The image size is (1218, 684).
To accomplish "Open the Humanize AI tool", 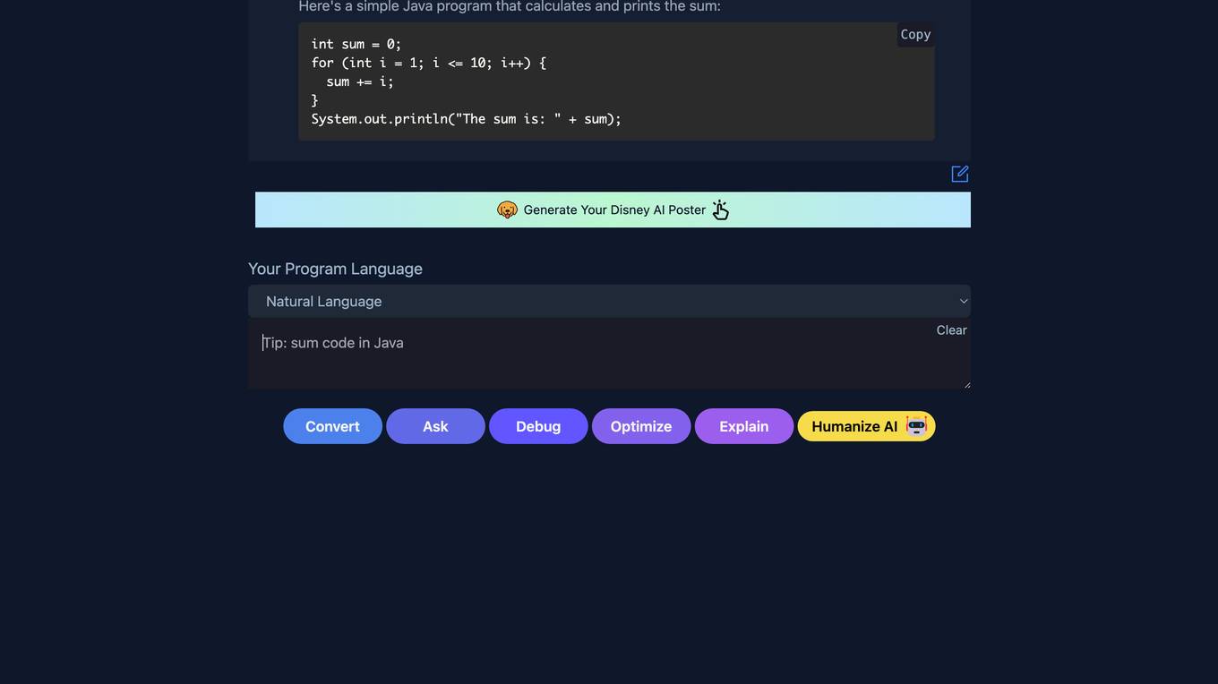I will [x=866, y=426].
